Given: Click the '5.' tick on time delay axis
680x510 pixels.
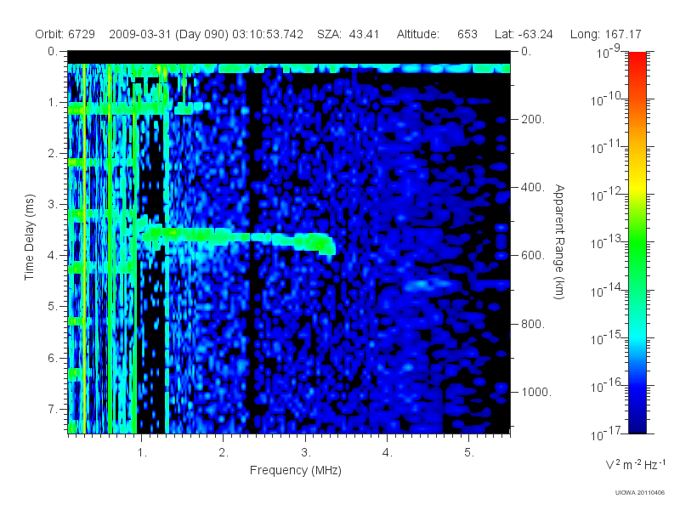Looking at the screenshot, I should [53, 307].
